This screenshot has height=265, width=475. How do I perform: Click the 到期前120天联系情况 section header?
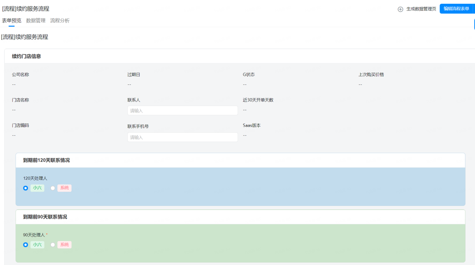[240, 160]
